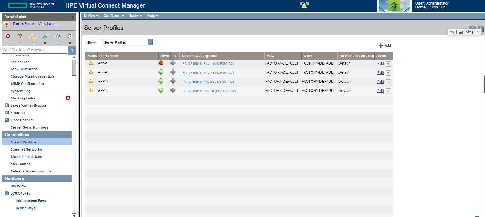Open Bay 1 server assignment link
The width and height of the screenshot is (485, 217).
click(208, 64)
